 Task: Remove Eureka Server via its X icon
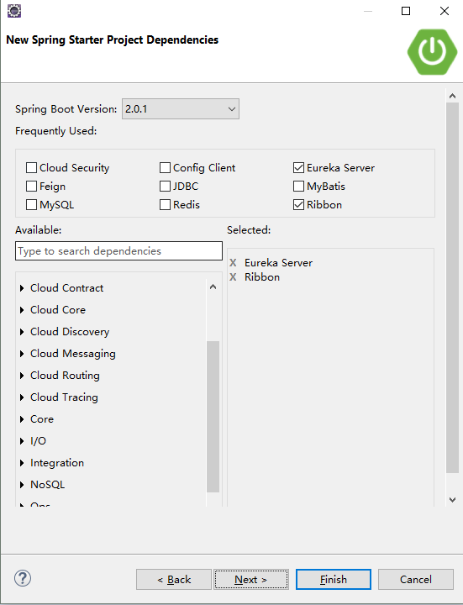point(233,263)
